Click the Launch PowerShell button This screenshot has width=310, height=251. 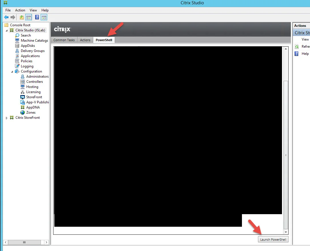273,239
